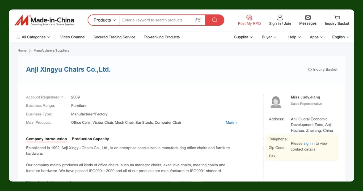Change language via English dropdown

(341, 37)
